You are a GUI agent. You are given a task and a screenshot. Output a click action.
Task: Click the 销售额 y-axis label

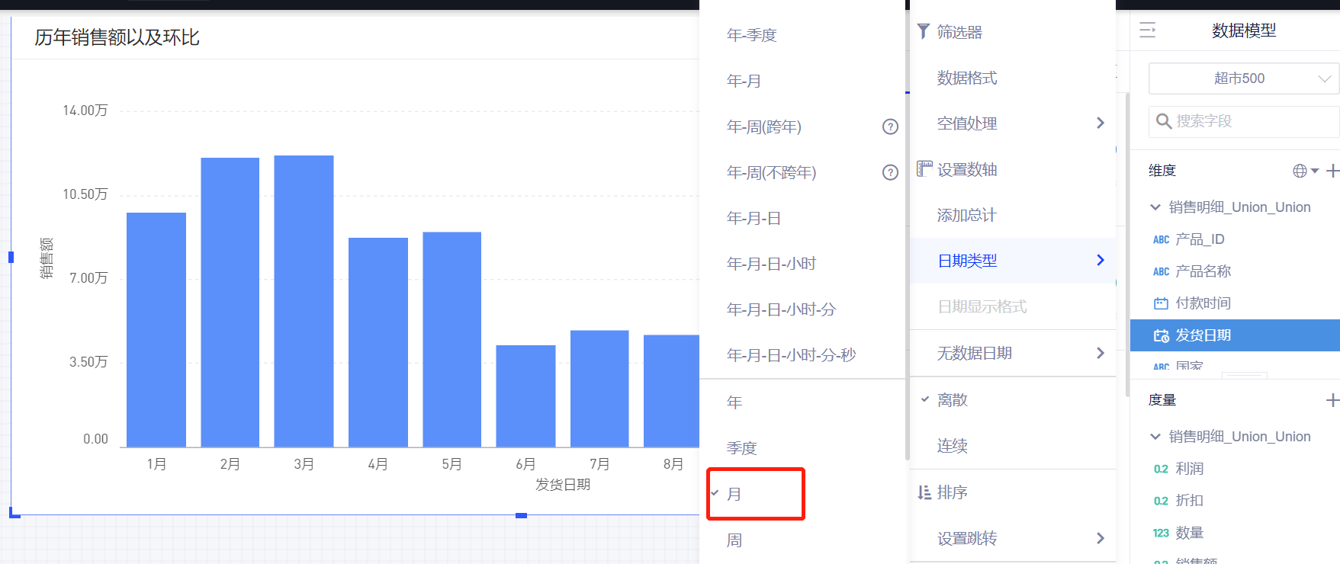[47, 258]
